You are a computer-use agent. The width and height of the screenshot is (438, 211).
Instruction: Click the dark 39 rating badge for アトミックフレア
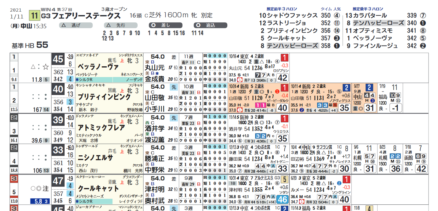pyautogui.click(x=58, y=120)
